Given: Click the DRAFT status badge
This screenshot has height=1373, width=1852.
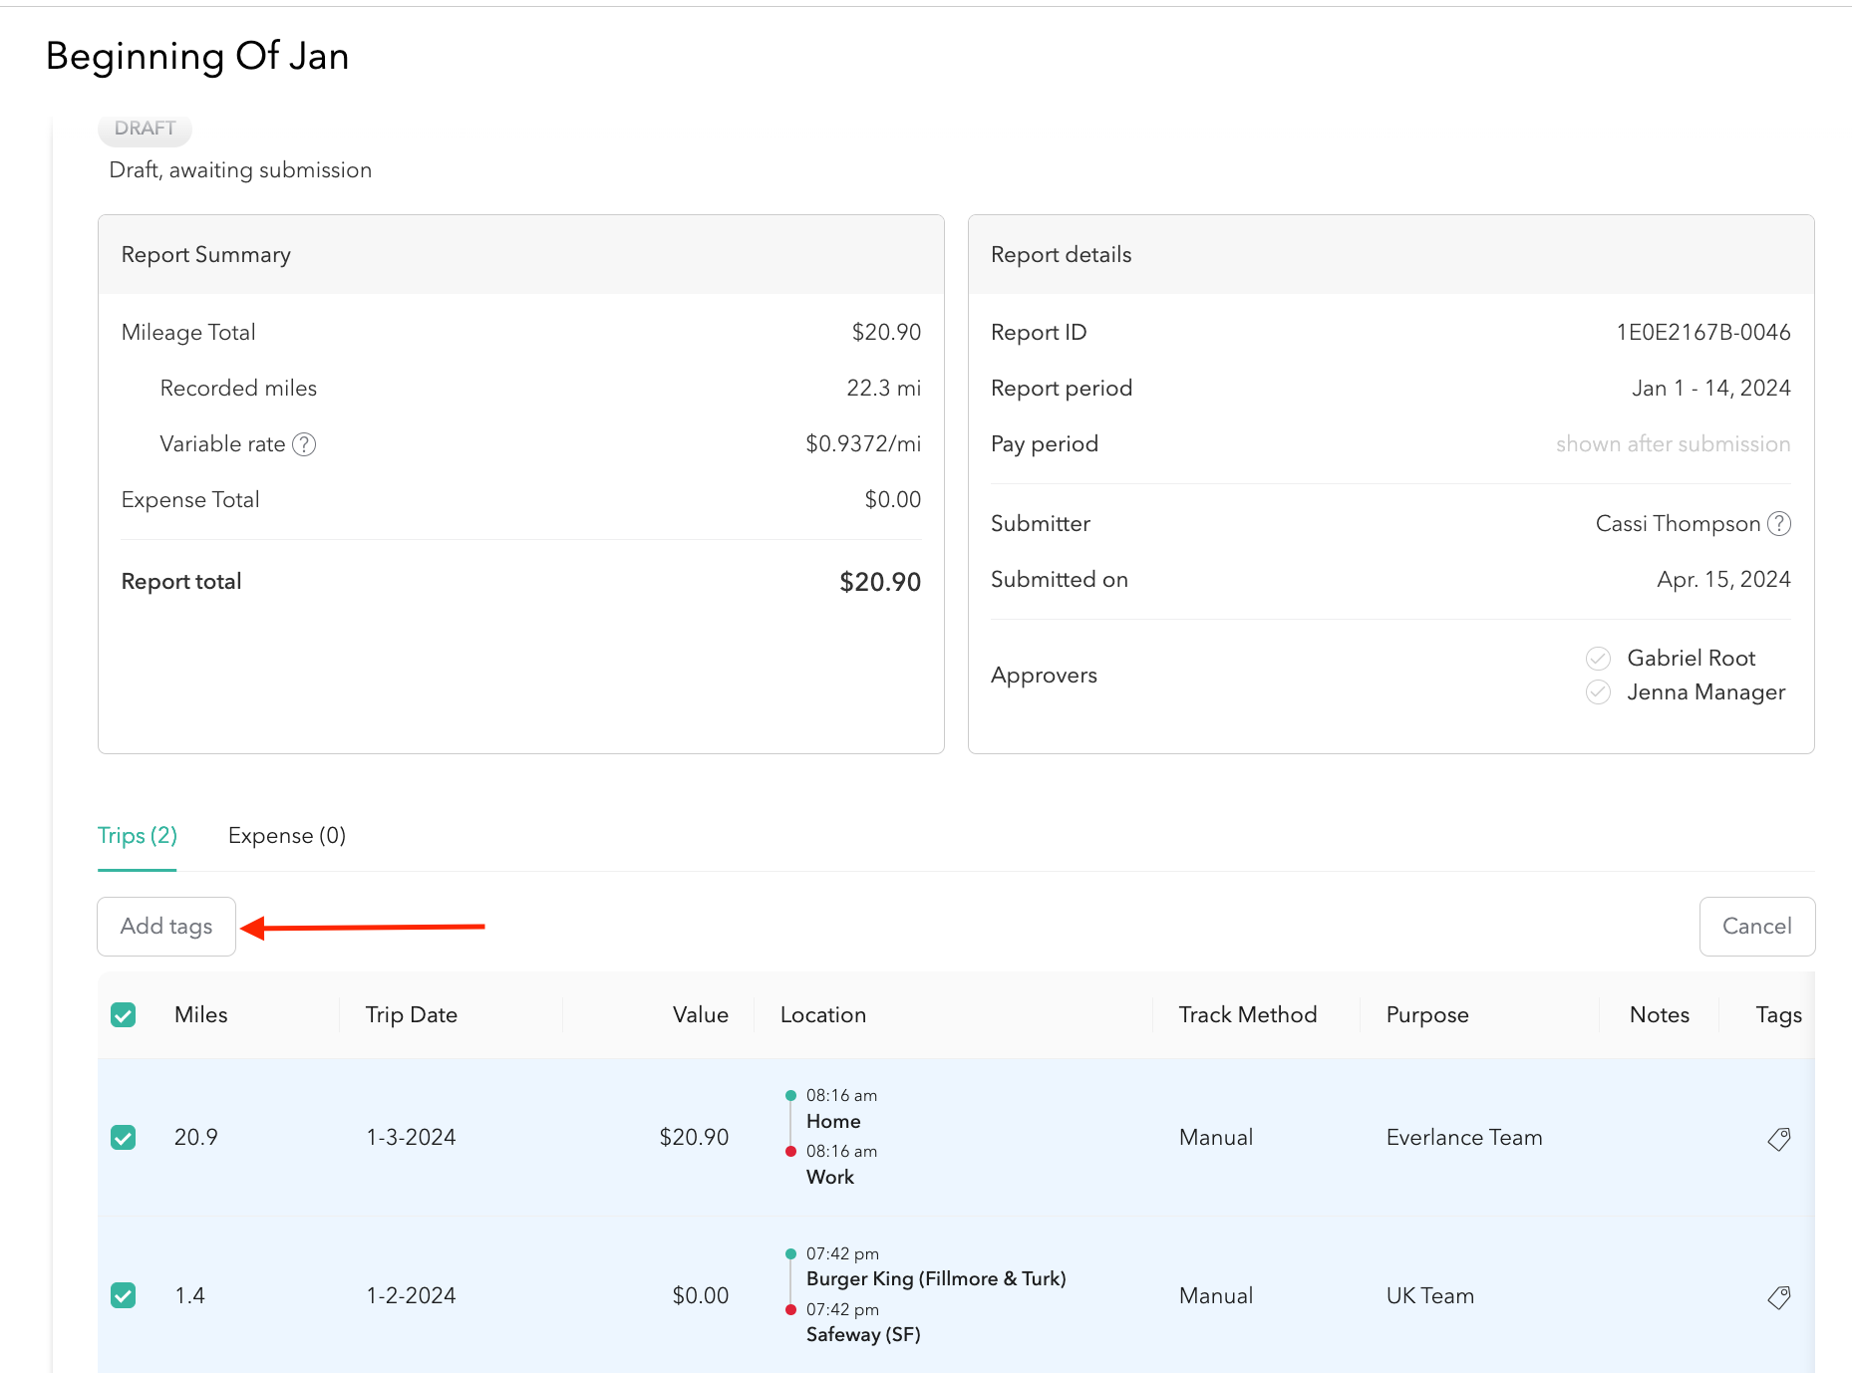Looking at the screenshot, I should pos(144,129).
